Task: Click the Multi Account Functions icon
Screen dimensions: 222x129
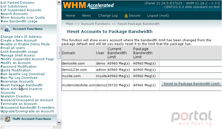Action: [7, 119]
